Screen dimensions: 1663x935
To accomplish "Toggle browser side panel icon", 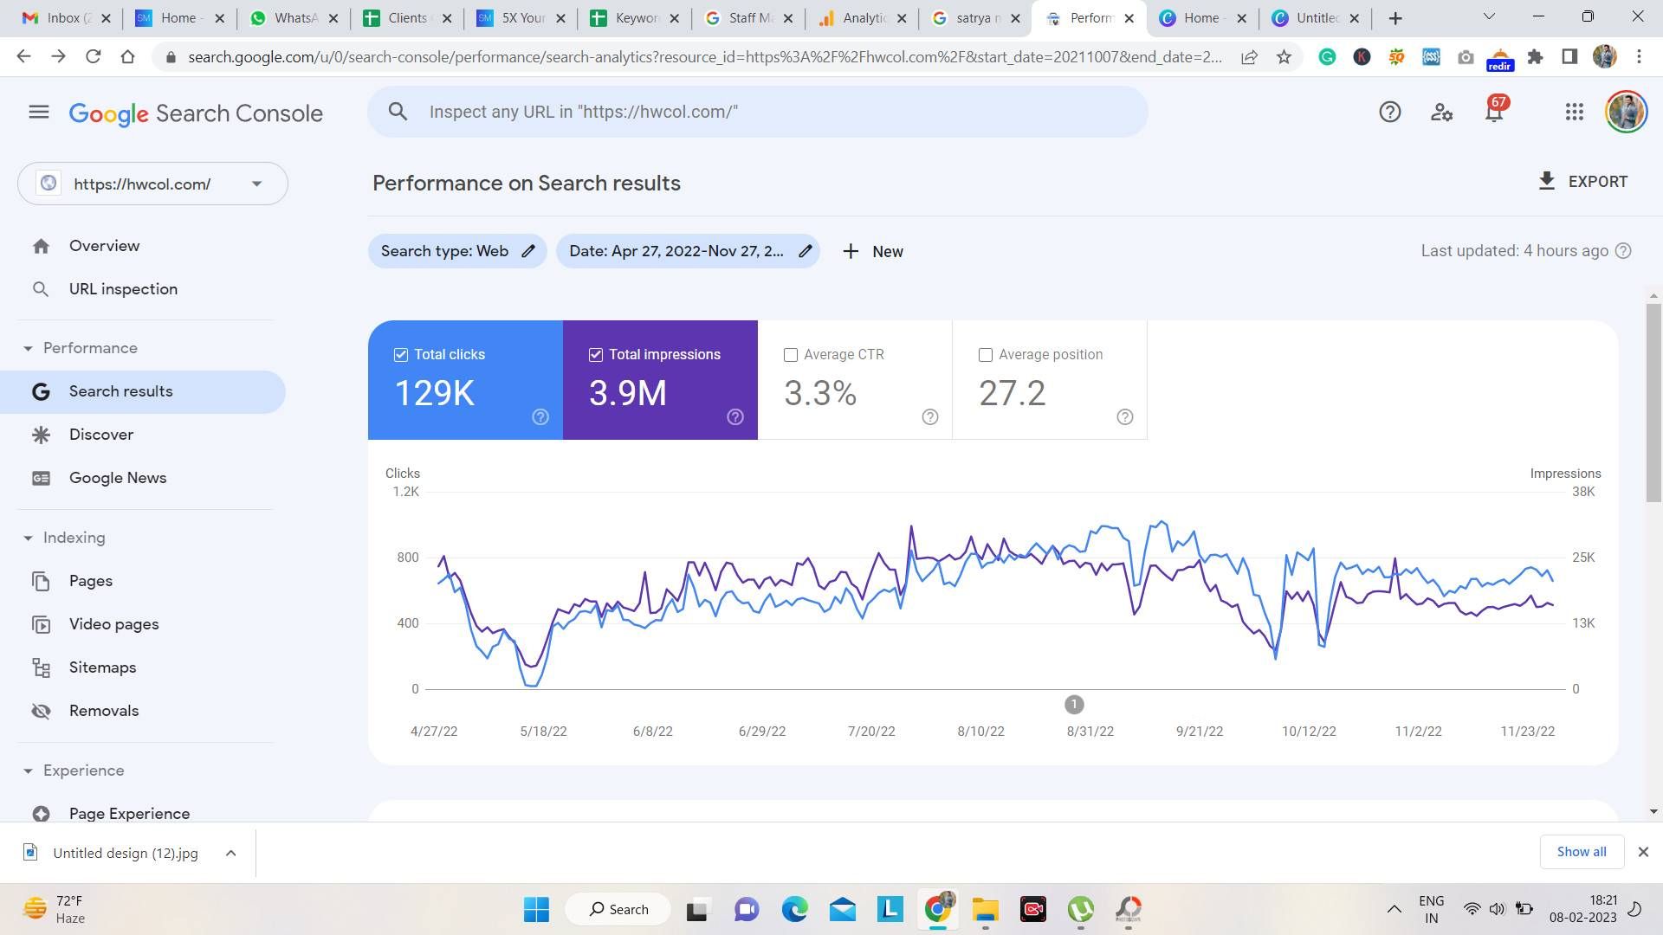I will point(1569,57).
